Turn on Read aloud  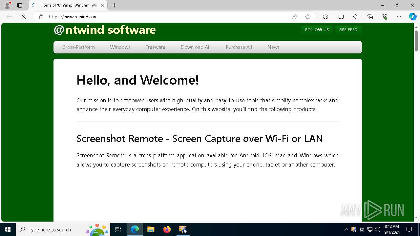click(295, 17)
